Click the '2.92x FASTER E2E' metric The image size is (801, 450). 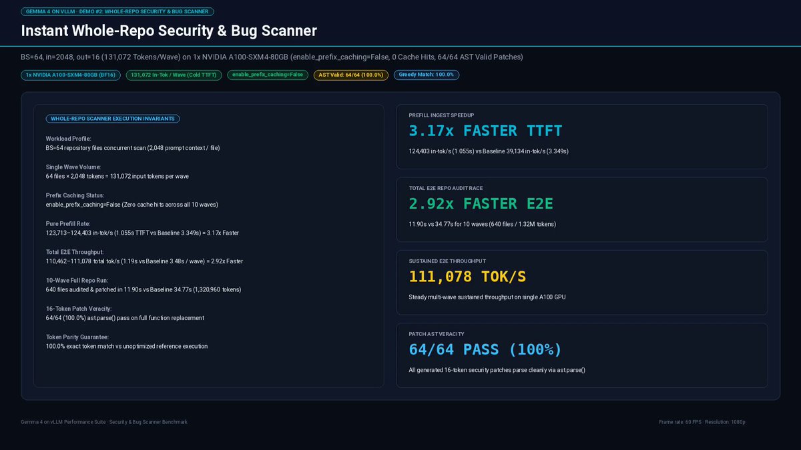(481, 203)
